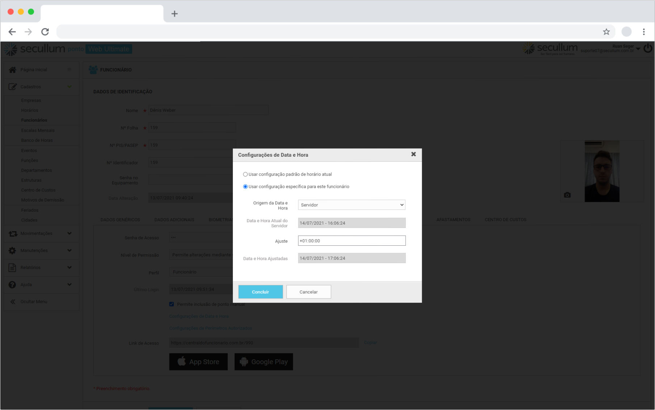Click the Cadastros edit icon in sidebar
The width and height of the screenshot is (655, 410).
12,86
